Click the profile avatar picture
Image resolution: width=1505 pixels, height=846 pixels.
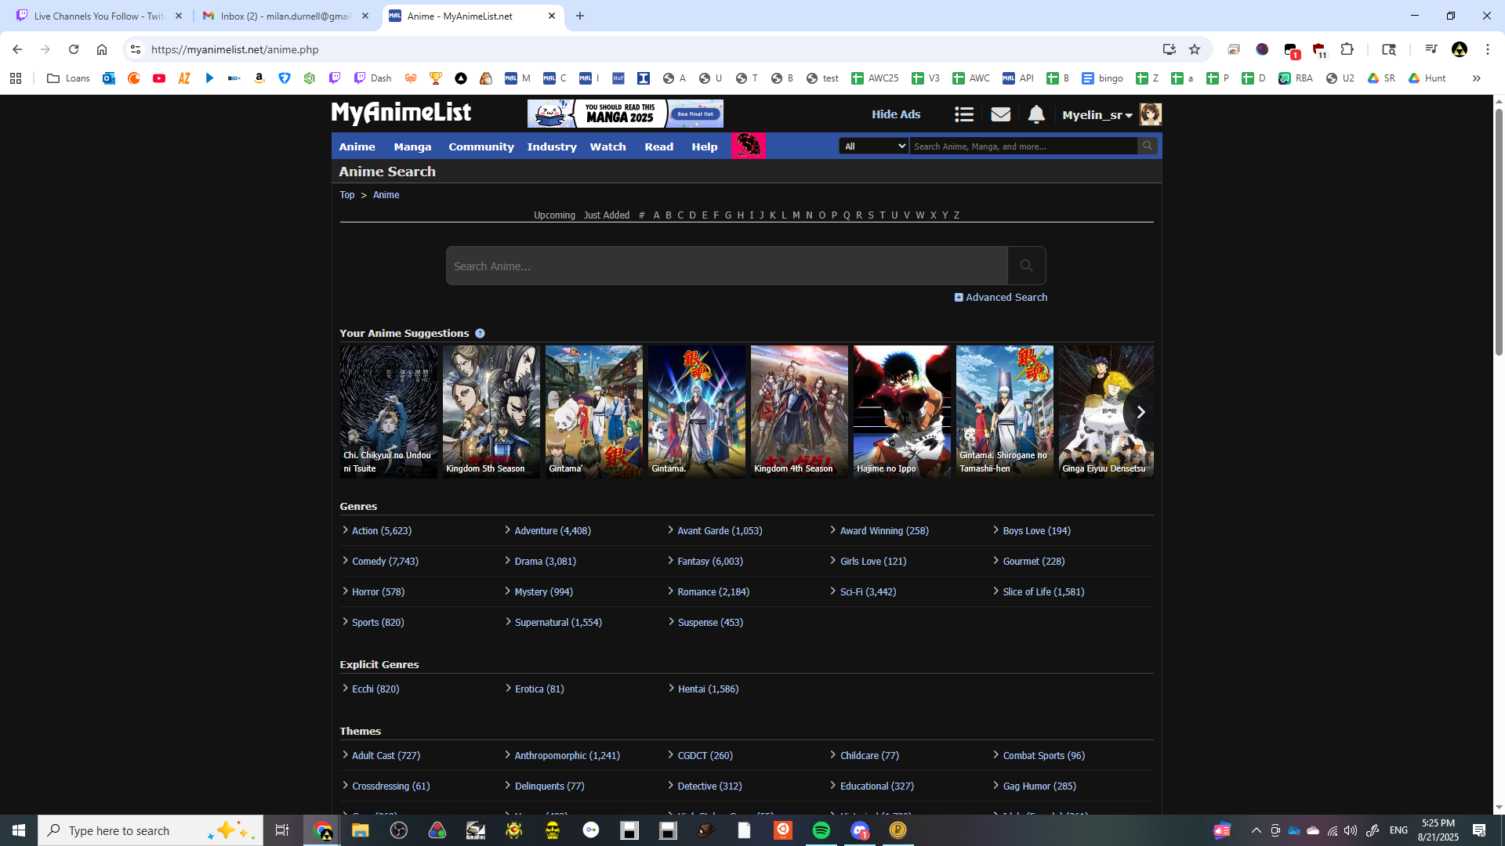tap(1150, 114)
